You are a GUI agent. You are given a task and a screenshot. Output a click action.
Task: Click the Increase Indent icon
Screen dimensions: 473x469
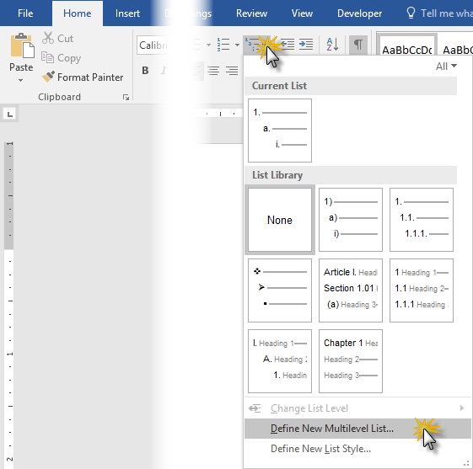coord(306,45)
